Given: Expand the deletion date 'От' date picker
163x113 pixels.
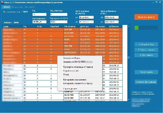Looking at the screenshot, I should coord(92,17).
